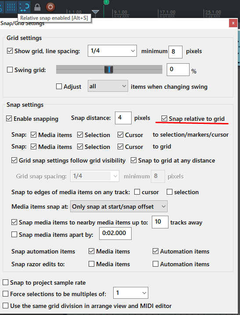Click ruler position 25.1.00
240x315 pixels.
coord(213,12)
